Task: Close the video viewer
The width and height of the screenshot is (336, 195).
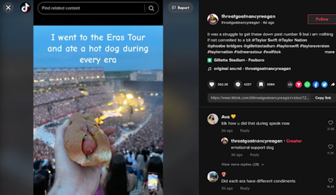Action: 8,8
